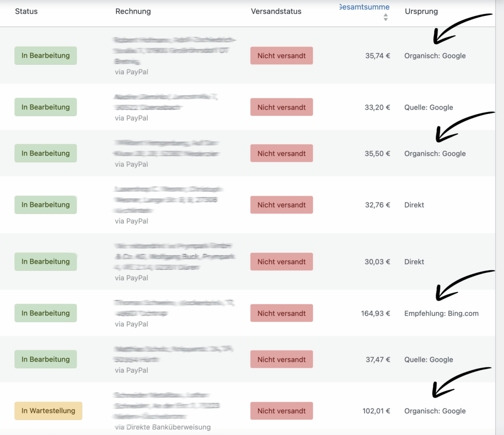The image size is (504, 435).
Task: Click In Bearbeitung badge for 35,74 € order
Action: pos(46,56)
